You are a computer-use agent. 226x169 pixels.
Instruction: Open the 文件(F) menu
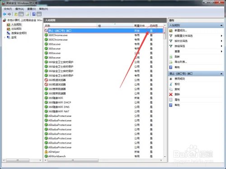(8, 9)
